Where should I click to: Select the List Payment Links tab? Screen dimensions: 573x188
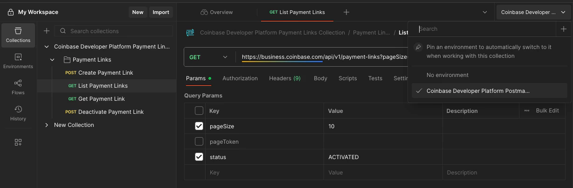click(297, 12)
